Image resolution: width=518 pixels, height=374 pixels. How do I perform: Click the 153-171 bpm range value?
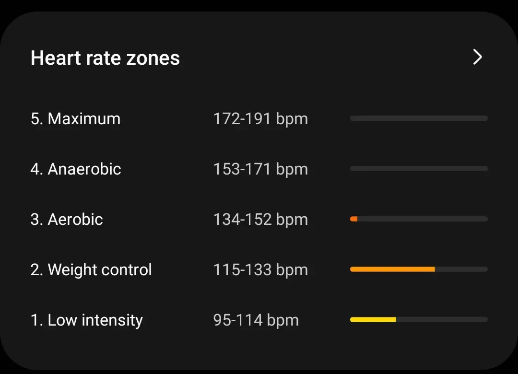point(260,169)
